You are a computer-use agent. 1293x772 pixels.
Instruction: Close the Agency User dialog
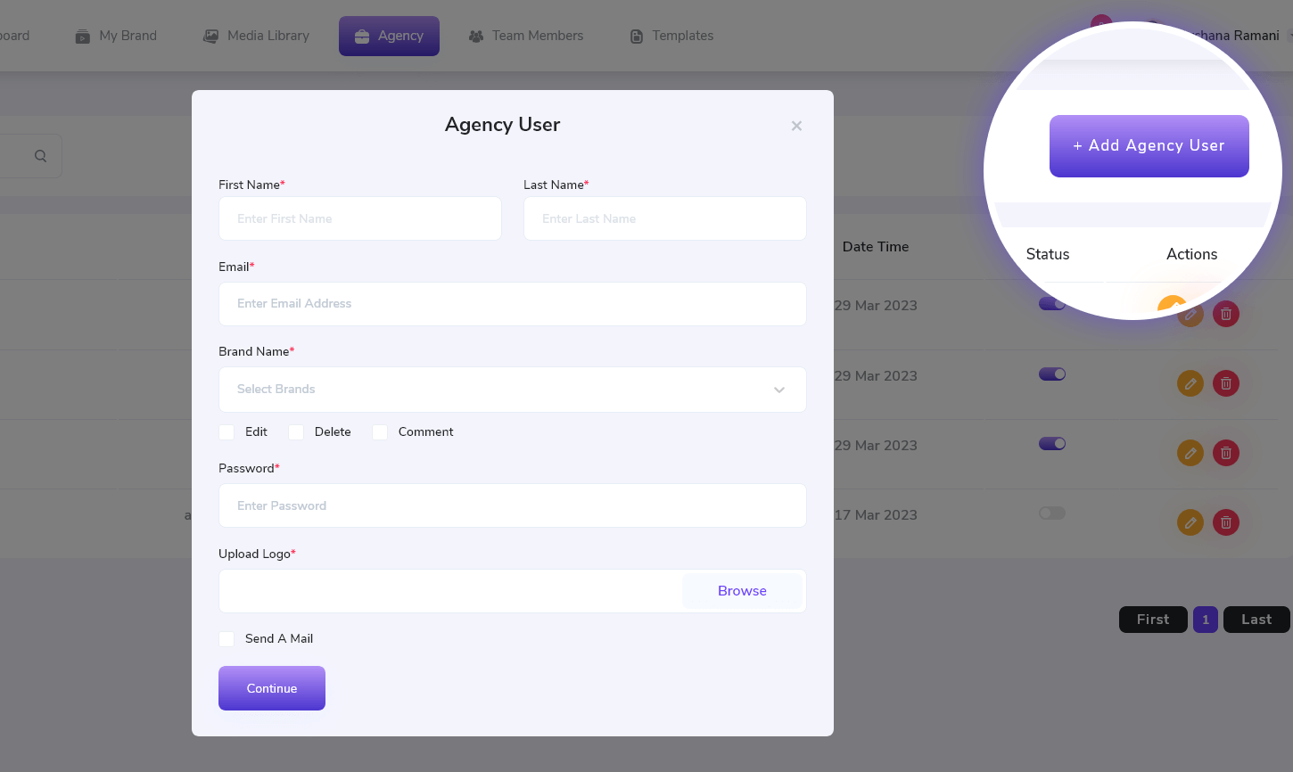click(x=796, y=126)
